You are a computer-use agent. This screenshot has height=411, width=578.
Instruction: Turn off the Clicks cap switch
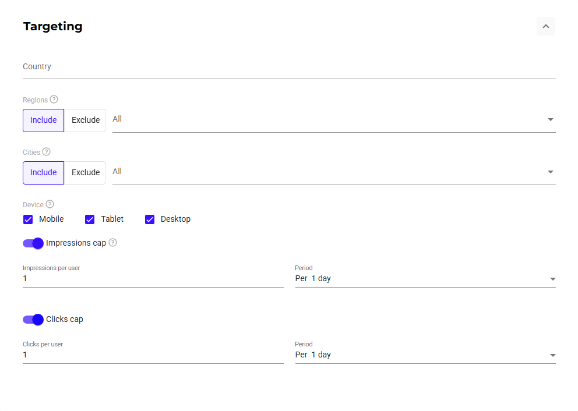(x=34, y=320)
